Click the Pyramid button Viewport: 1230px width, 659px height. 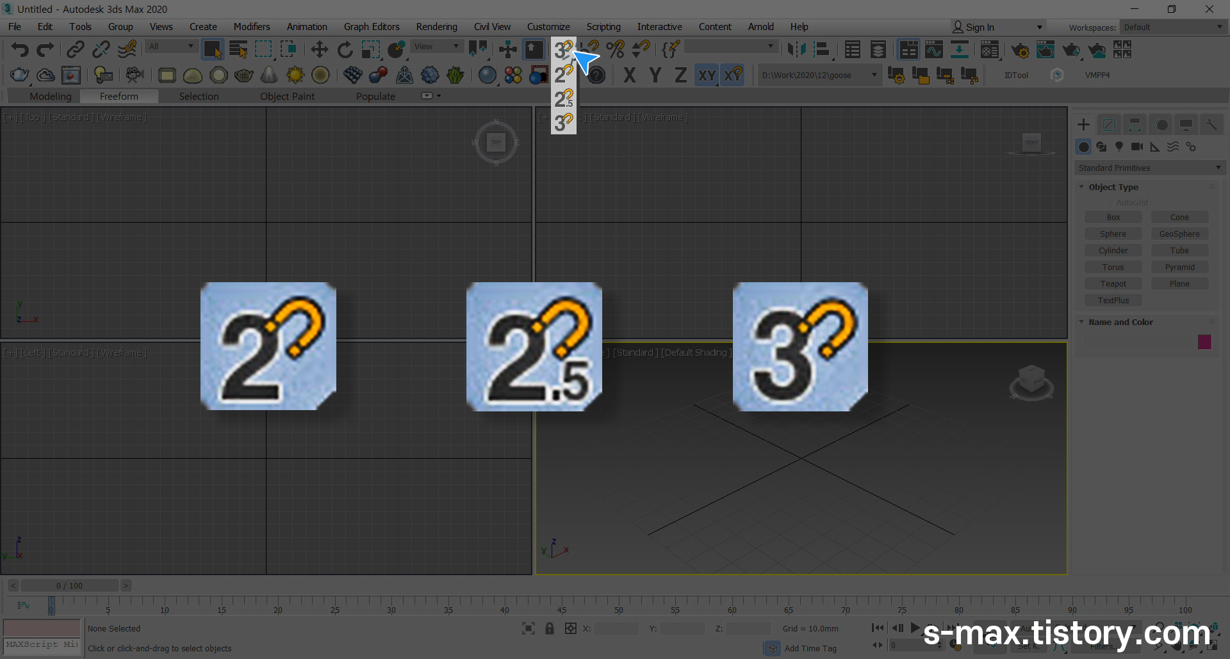tap(1179, 267)
